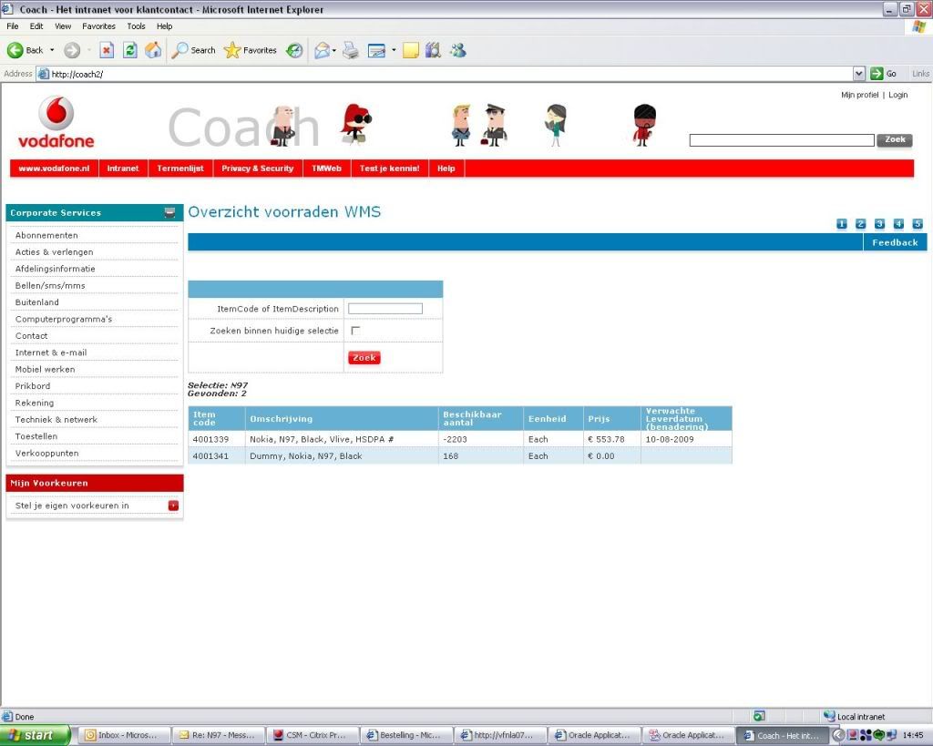Image resolution: width=933 pixels, height=746 pixels.
Task: Click the Edit page toolbar icon
Action: pos(376,51)
